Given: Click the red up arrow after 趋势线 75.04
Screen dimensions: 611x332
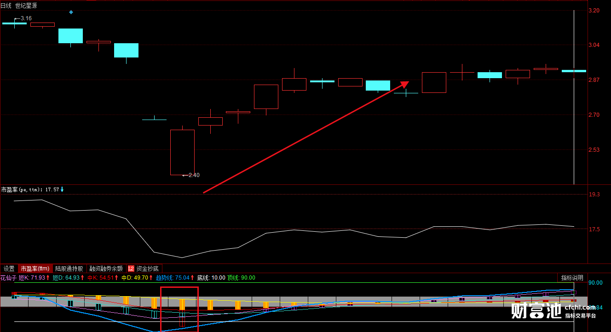Looking at the screenshot, I should tap(192, 278).
